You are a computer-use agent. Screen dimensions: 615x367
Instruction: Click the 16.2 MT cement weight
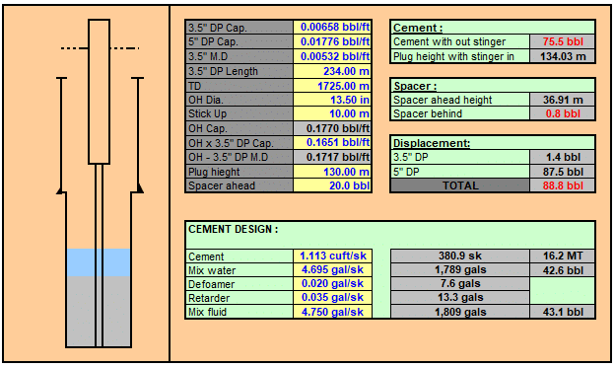point(563,256)
